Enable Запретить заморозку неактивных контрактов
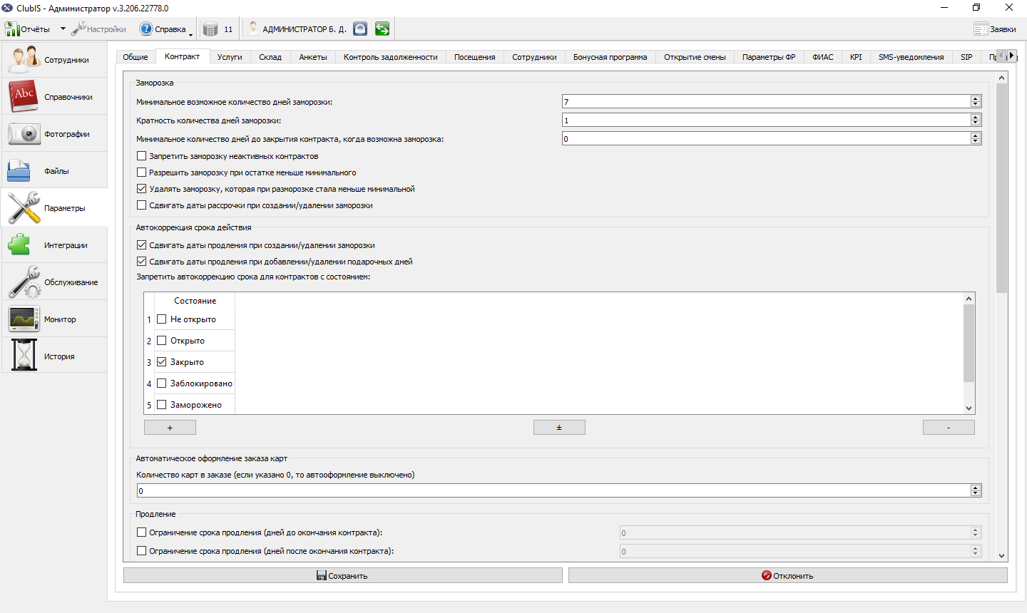1027x613 pixels. [x=141, y=155]
